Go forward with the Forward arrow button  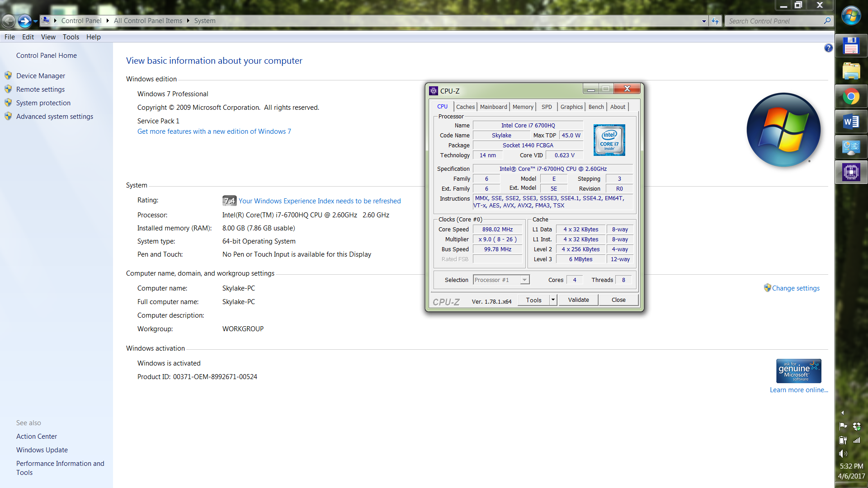(24, 21)
